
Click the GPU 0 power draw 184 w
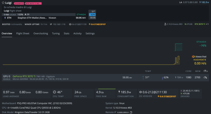[179, 77]
